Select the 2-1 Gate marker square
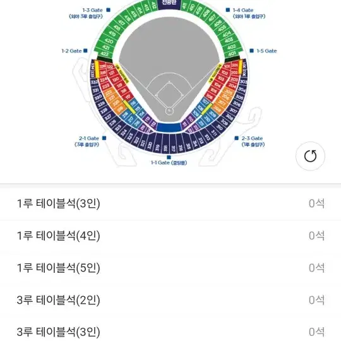The image size is (341, 341). [104, 138]
